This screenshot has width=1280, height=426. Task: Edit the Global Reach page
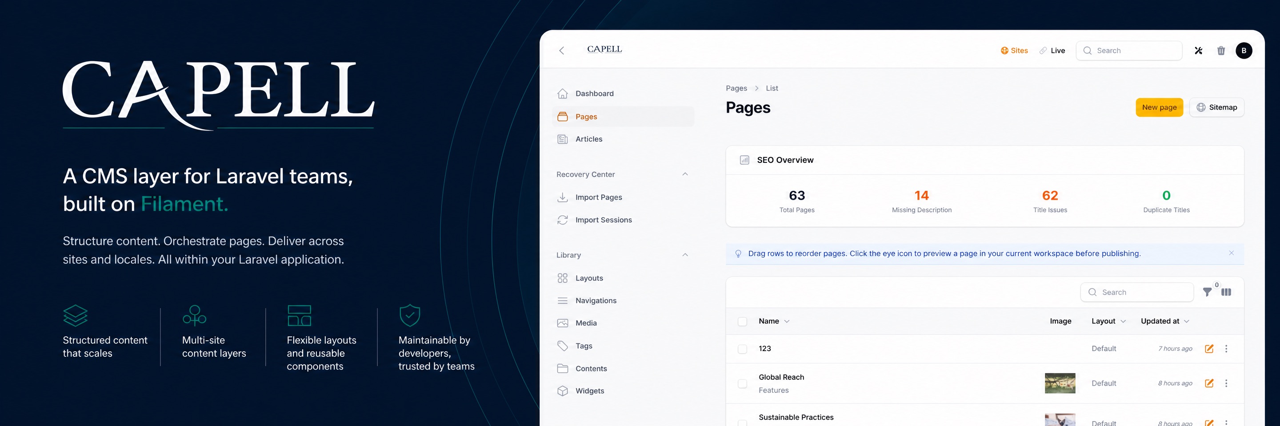1209,383
